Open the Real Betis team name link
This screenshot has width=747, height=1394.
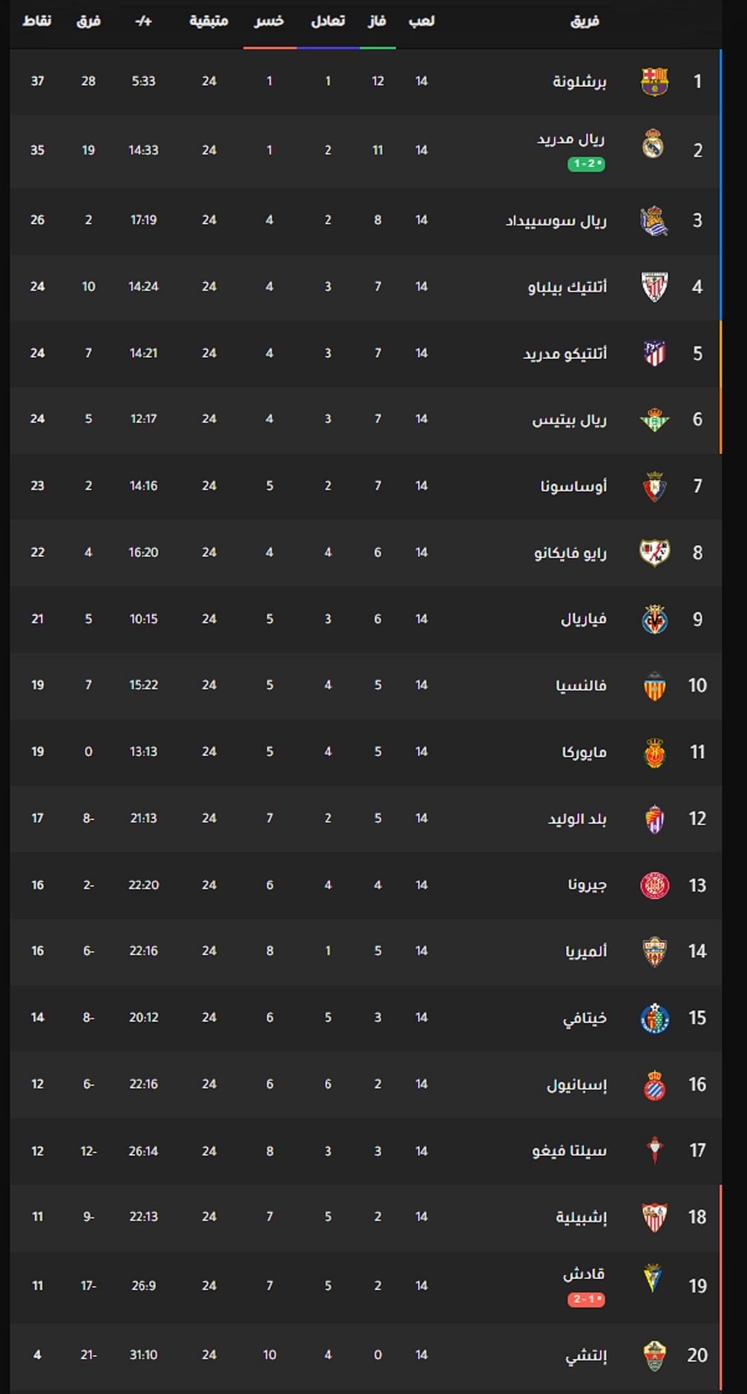tap(570, 420)
